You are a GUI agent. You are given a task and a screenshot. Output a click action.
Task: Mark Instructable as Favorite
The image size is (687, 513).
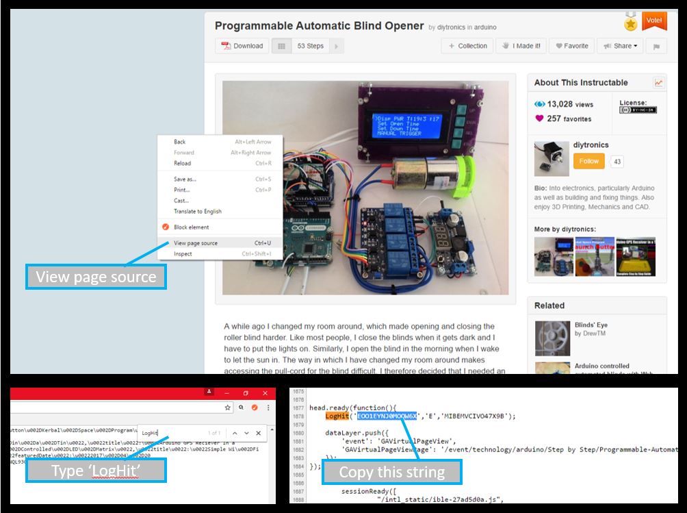(572, 46)
